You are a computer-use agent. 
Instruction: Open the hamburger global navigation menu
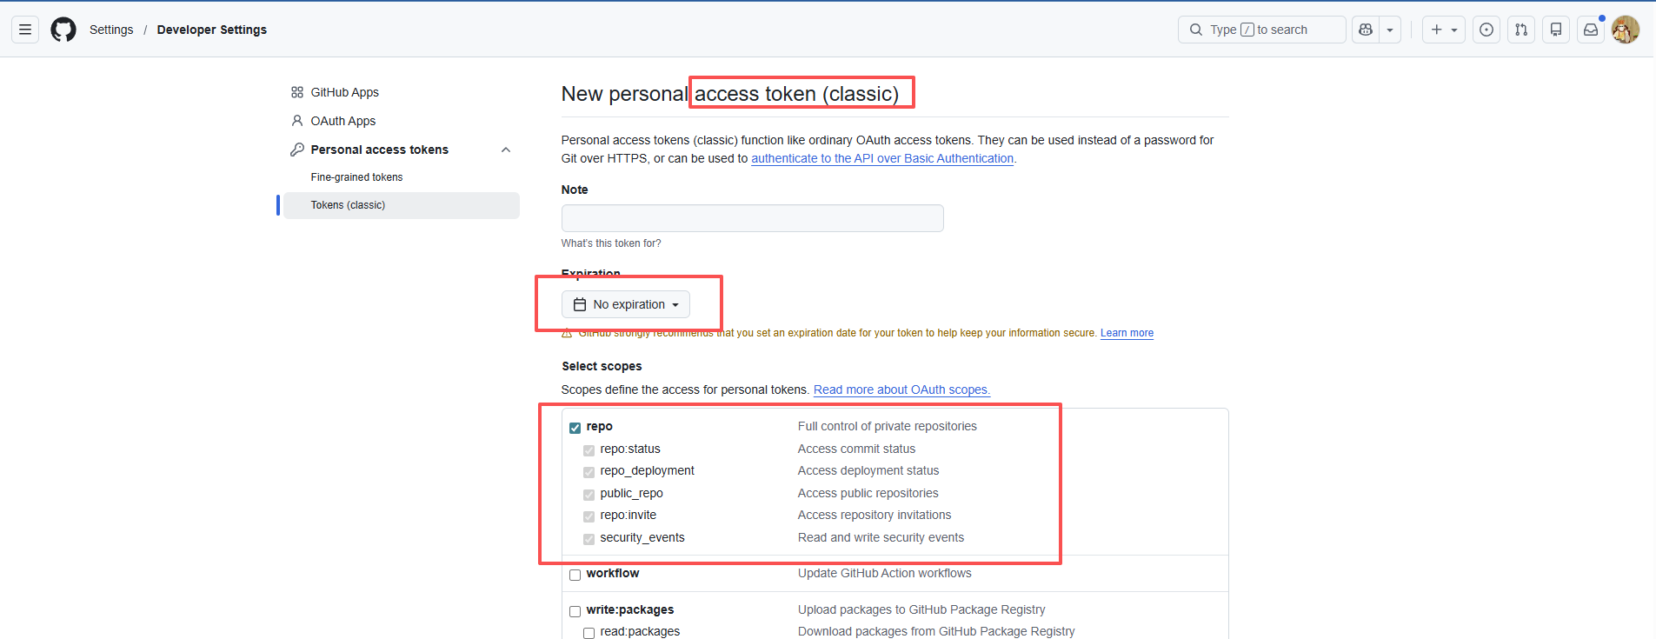(25, 30)
